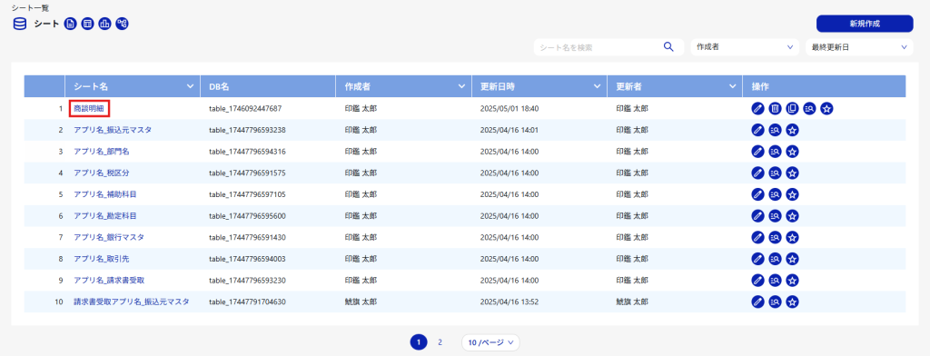Screen dimensions: 930x356
Task: Go to page 2 of the list
Action: 440,342
